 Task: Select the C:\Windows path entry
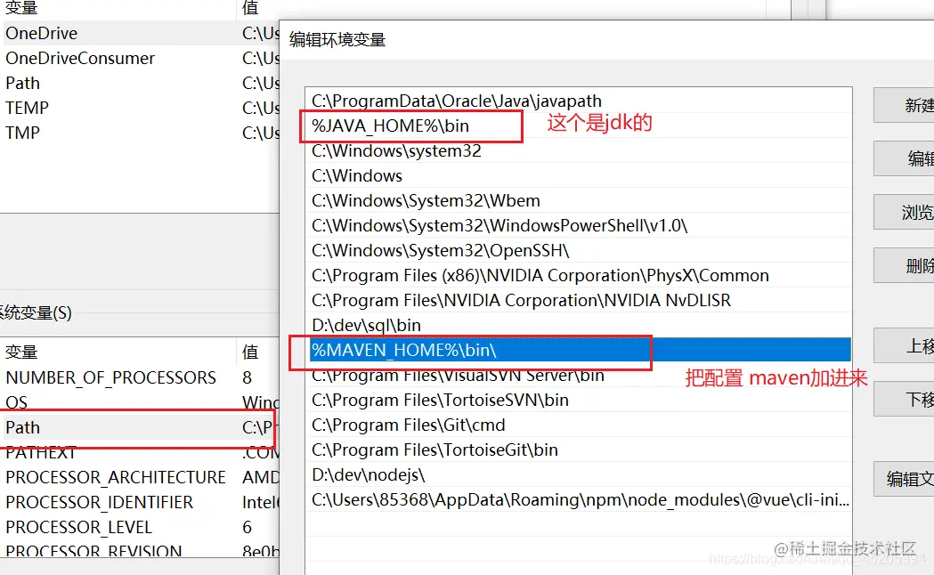point(579,175)
